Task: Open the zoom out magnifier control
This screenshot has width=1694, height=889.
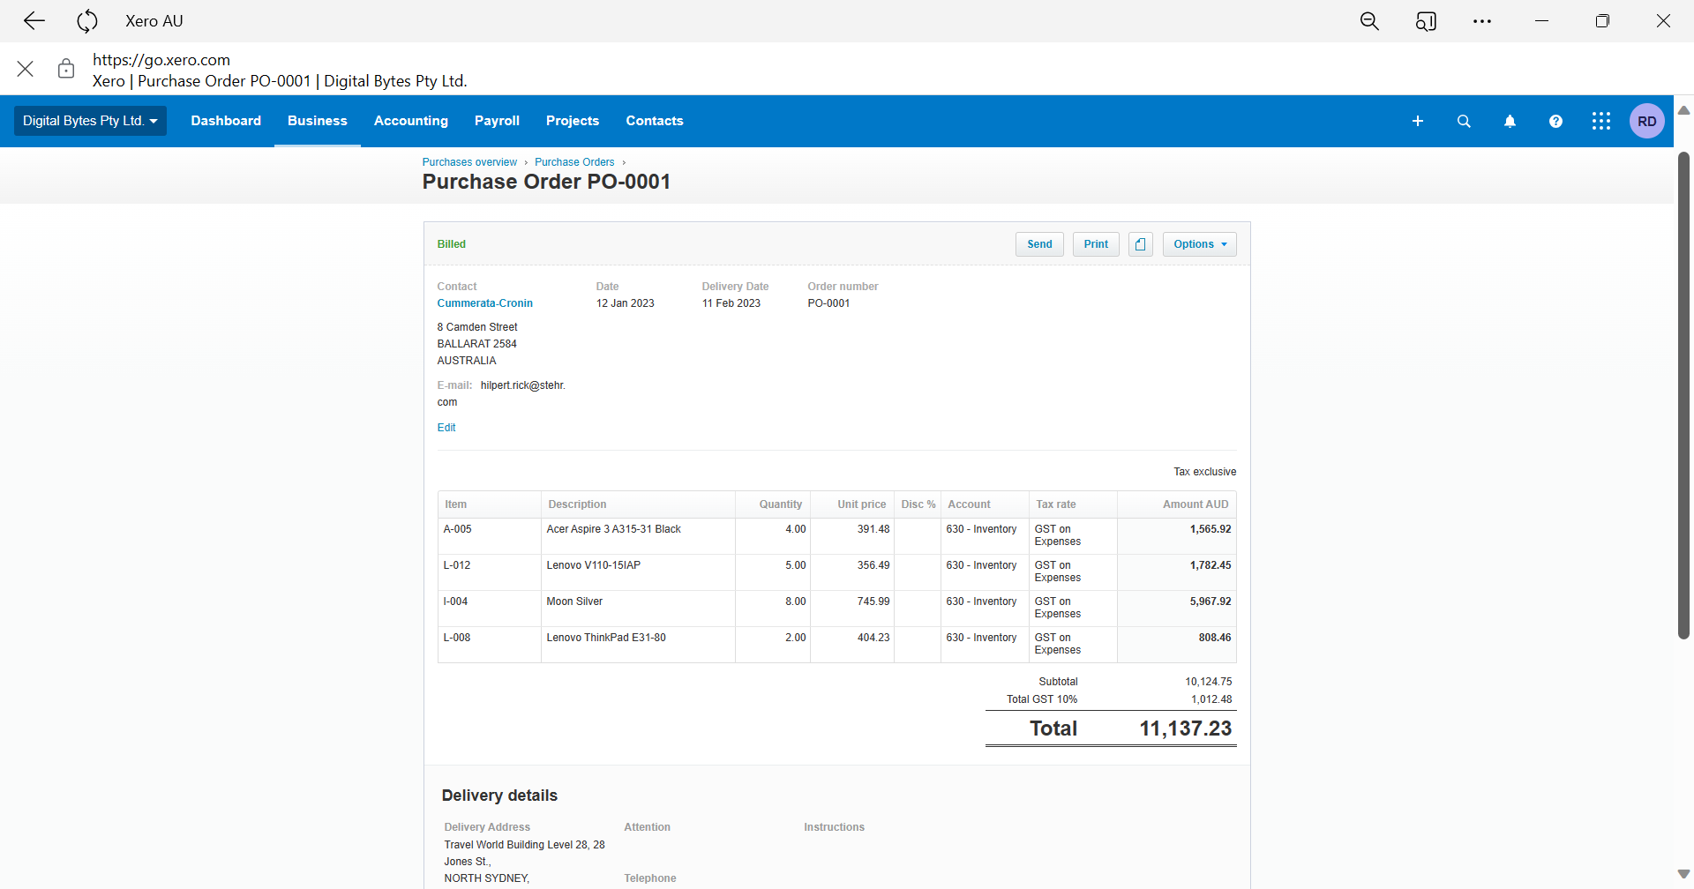Action: click(x=1369, y=21)
